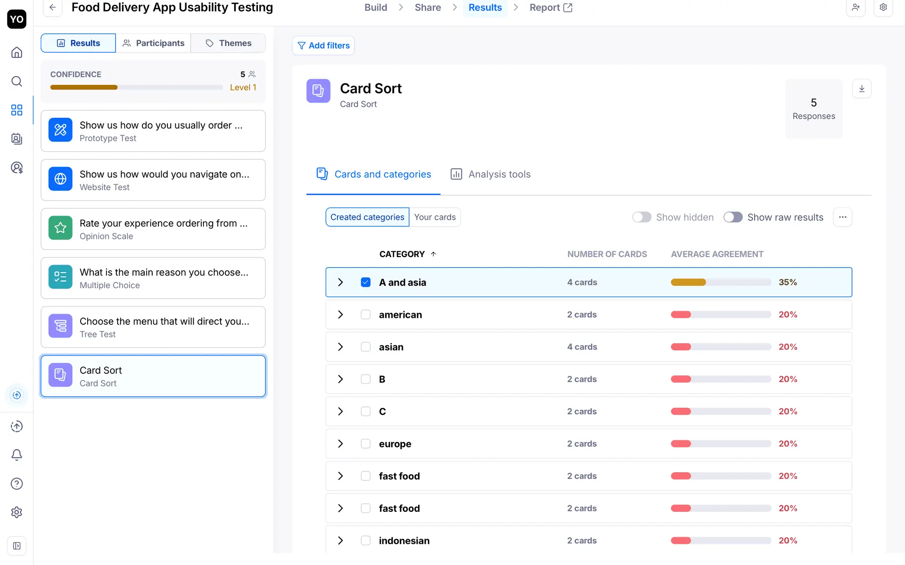Expand the europe category row

(x=340, y=444)
